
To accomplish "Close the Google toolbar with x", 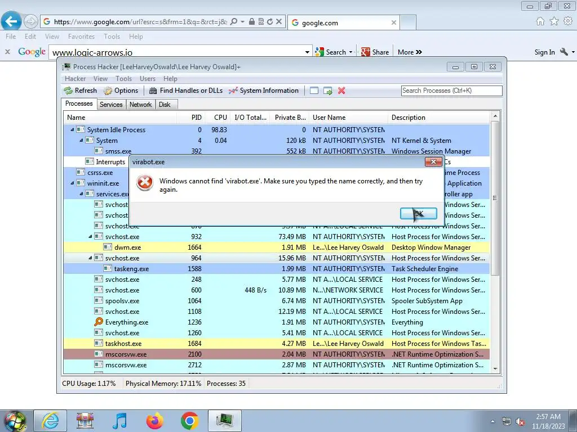I will pos(7,52).
